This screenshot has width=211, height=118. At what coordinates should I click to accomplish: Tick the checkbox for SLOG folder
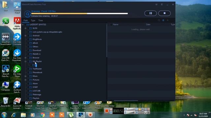tap(28, 28)
